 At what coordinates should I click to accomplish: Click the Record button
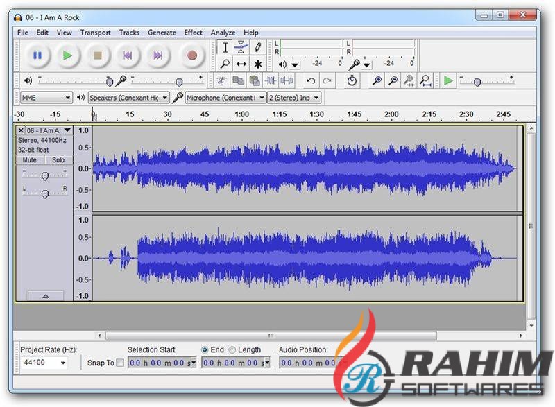click(x=192, y=55)
